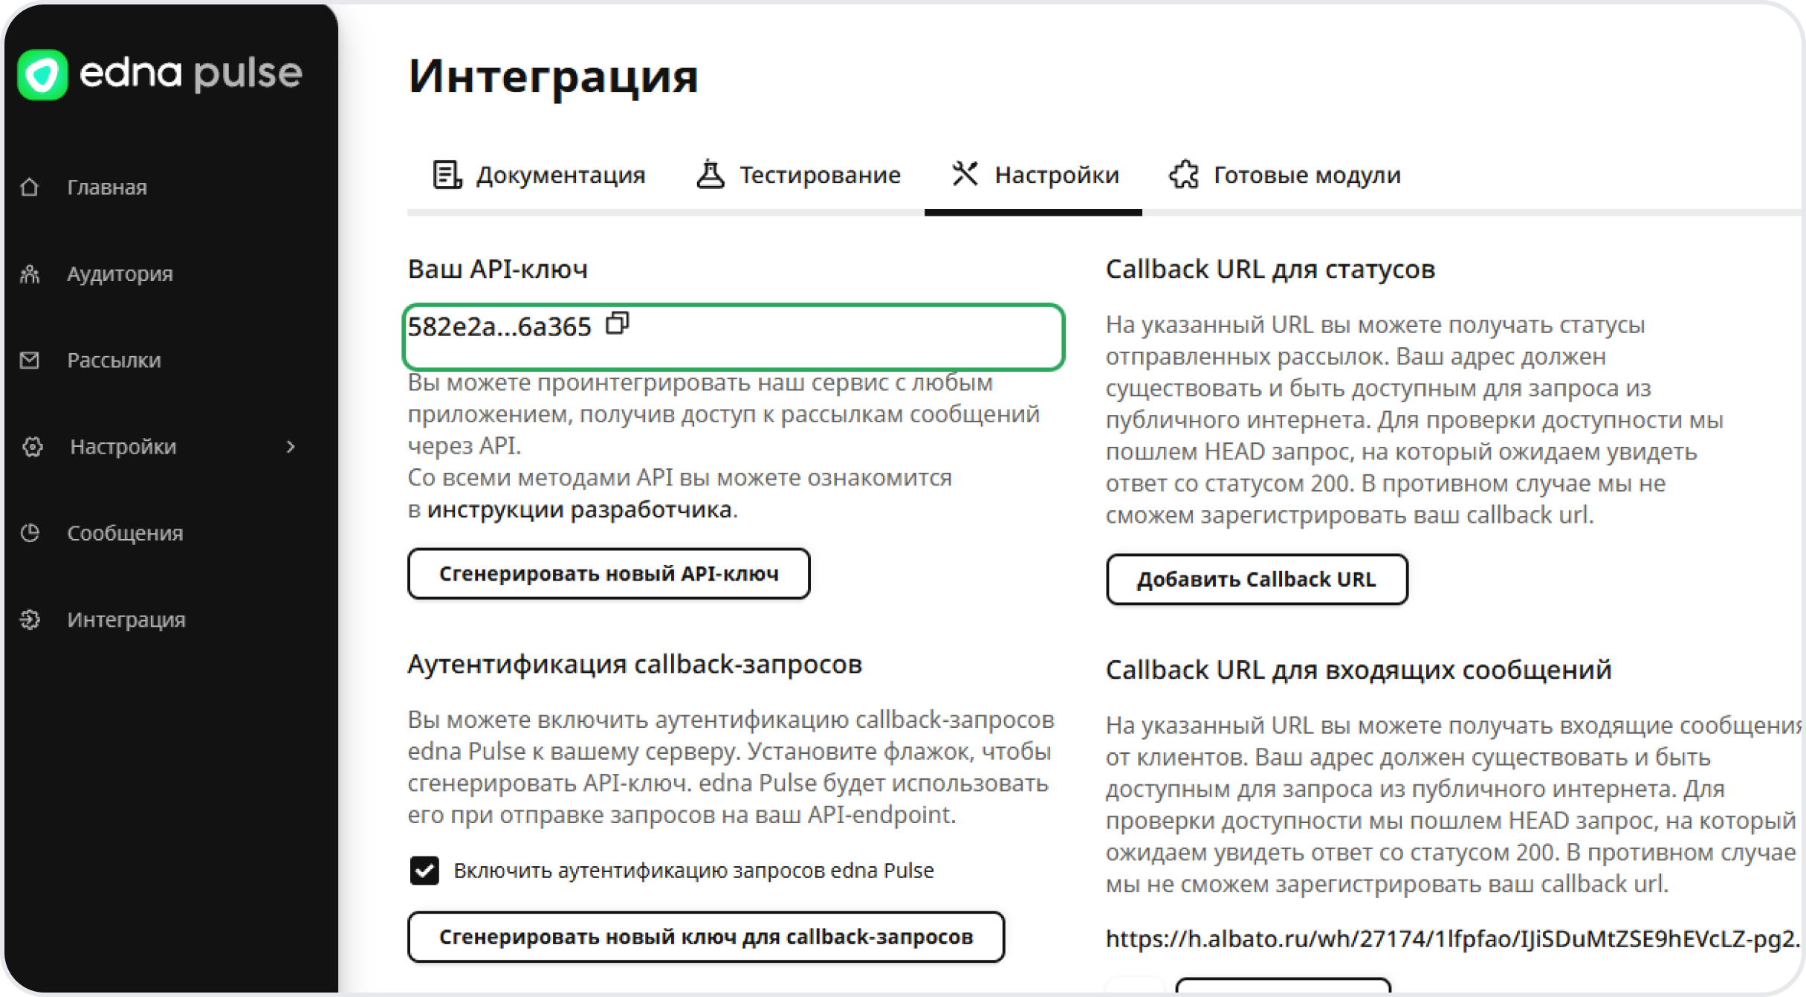Expand the sidebar Настройки chevron
1806x997 pixels.
coord(291,447)
